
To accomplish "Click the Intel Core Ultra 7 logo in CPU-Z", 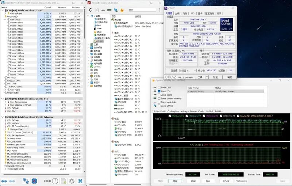I will [226, 24].
